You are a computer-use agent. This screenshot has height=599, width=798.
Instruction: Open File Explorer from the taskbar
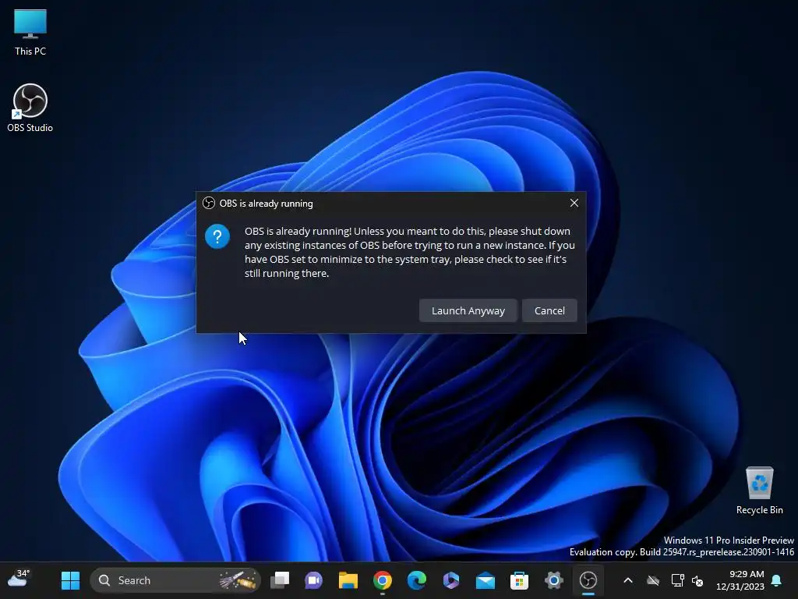coord(348,580)
